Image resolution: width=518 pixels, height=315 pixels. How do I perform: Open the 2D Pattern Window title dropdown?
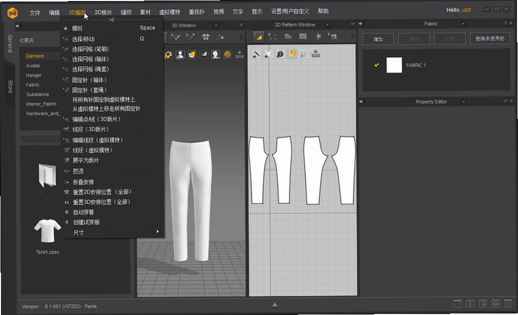pyautogui.click(x=328, y=25)
